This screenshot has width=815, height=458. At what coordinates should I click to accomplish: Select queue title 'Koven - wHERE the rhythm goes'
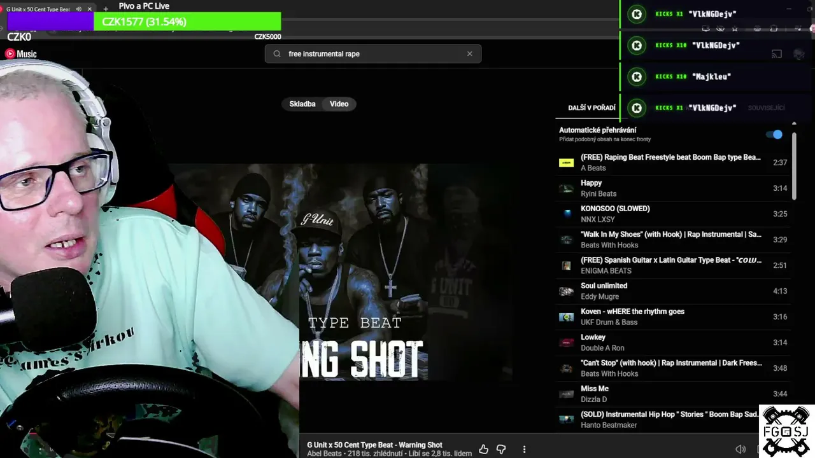click(633, 312)
